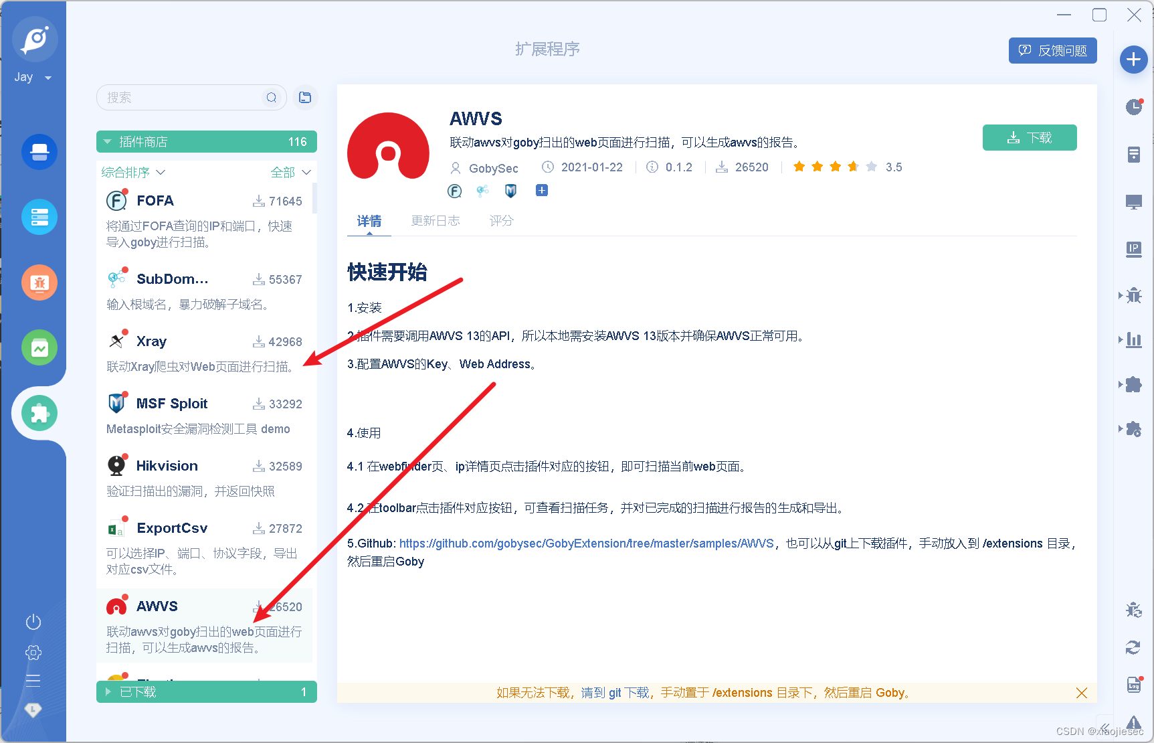Open the Goby logo at top of sidebar

pyautogui.click(x=35, y=39)
